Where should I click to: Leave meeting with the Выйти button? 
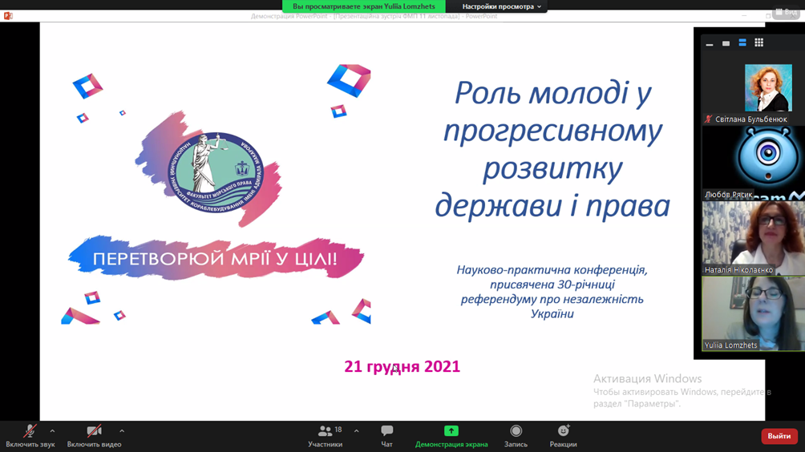point(779,436)
